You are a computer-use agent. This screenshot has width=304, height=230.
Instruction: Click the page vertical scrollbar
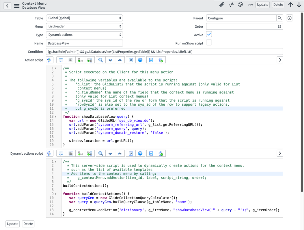point(302,102)
